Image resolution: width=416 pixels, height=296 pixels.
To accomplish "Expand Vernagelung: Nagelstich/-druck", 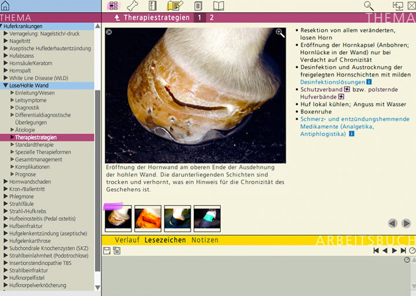I will click(x=6, y=34).
